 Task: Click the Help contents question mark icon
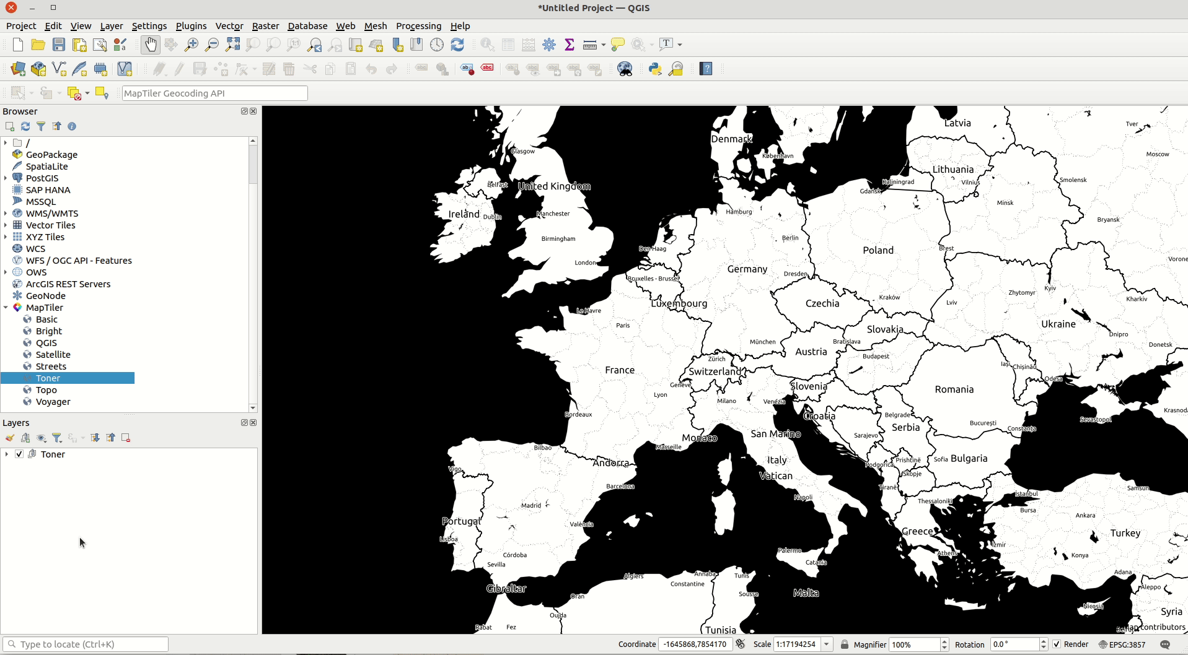(706, 69)
